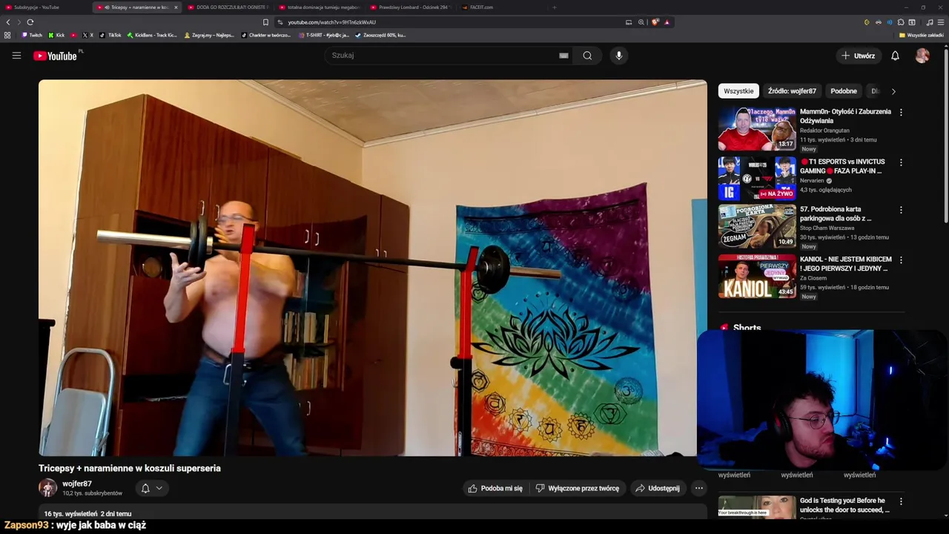This screenshot has width=949, height=534.
Task: Open the TikTok bookmark
Action: coord(110,35)
